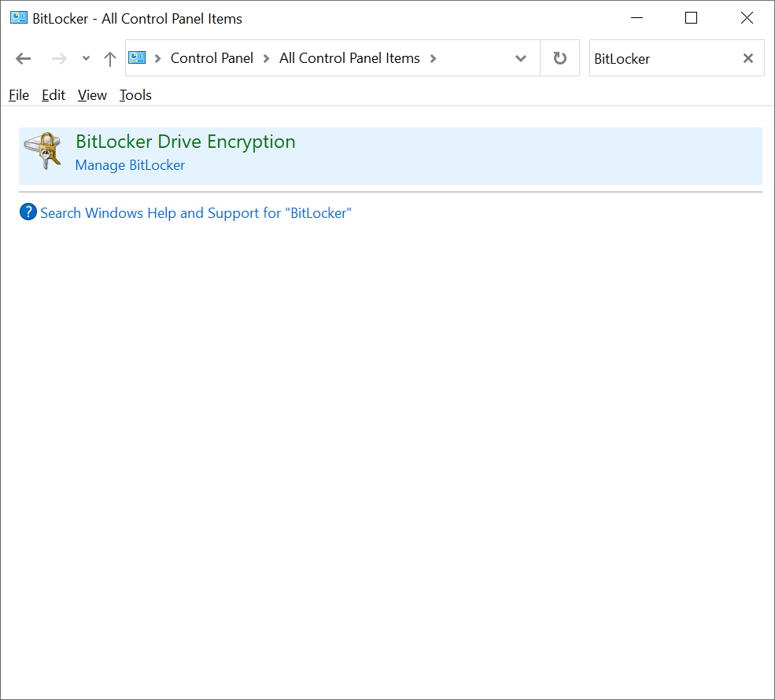Open BitLocker Drive Encryption

[186, 142]
